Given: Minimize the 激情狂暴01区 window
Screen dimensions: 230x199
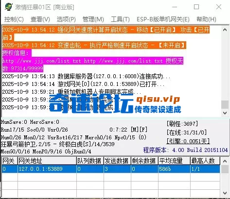Looking at the screenshot, I should click(175, 7).
